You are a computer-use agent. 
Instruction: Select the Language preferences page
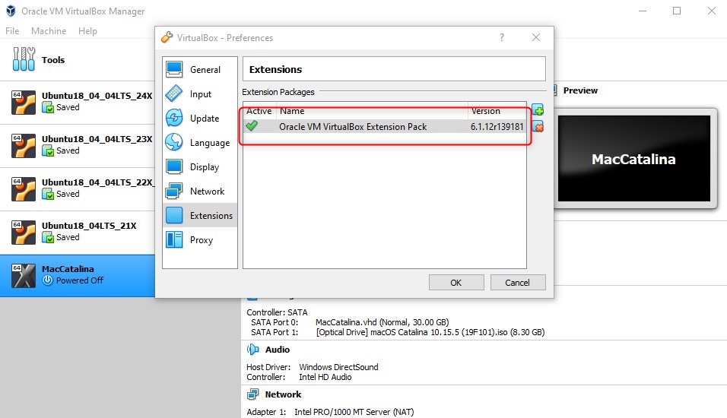200,142
